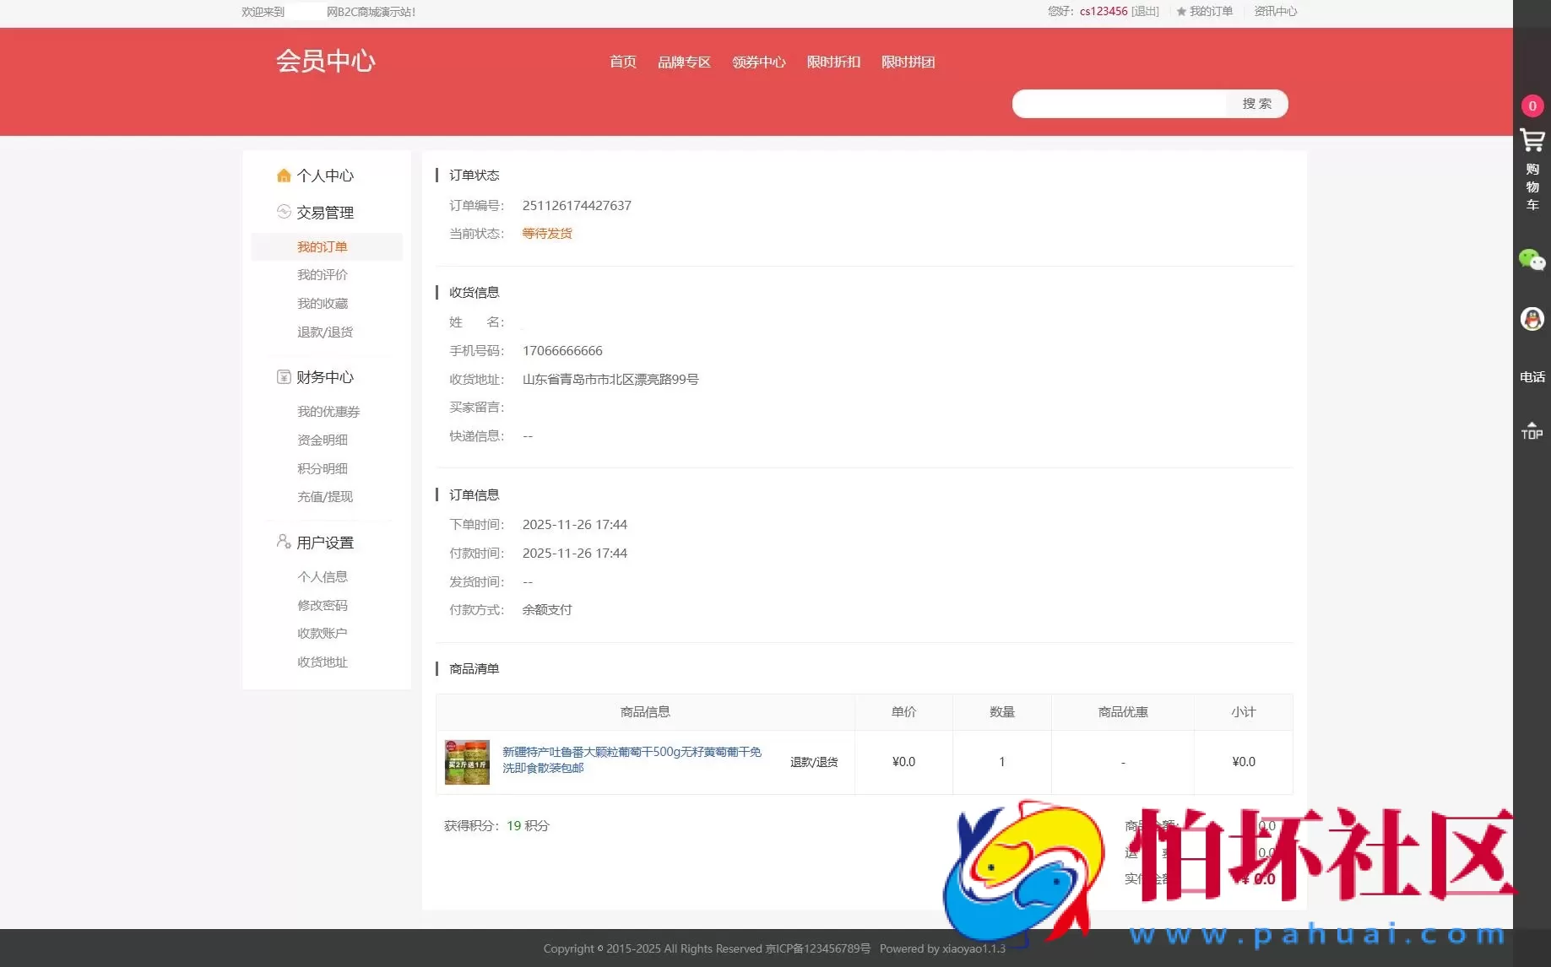Click the 搜索 search button
1551x967 pixels.
coord(1255,103)
